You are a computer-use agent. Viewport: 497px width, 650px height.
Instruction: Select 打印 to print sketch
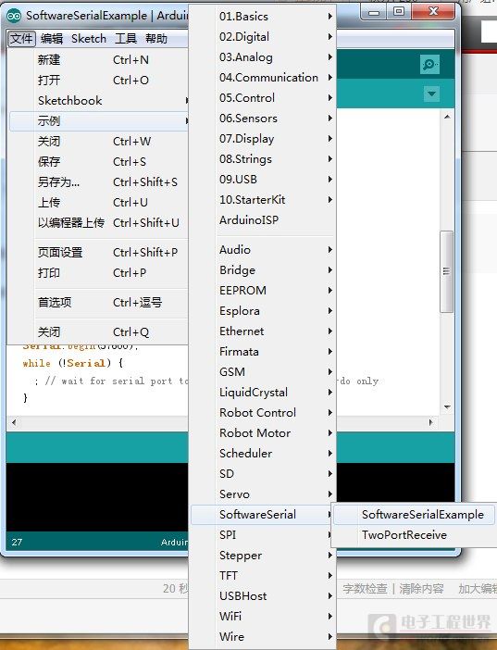[99, 273]
